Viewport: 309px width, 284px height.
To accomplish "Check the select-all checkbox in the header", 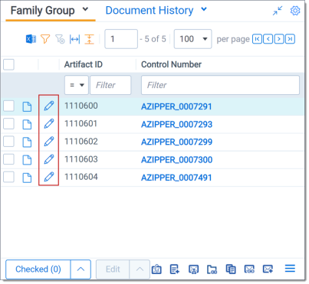I will [x=8, y=64].
